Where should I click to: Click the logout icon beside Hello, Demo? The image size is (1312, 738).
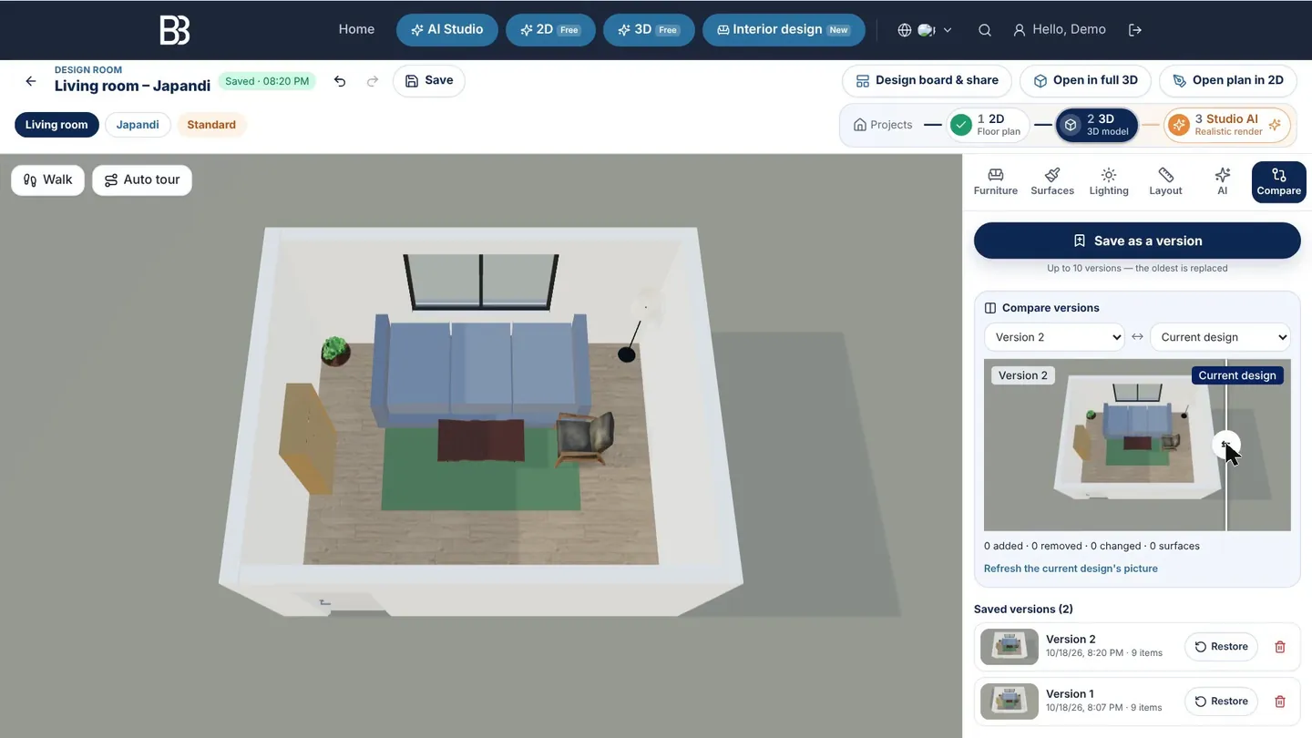point(1135,30)
